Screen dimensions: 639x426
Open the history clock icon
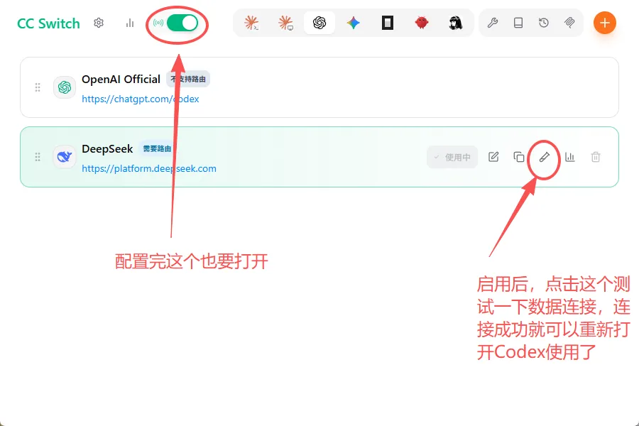pyautogui.click(x=544, y=23)
